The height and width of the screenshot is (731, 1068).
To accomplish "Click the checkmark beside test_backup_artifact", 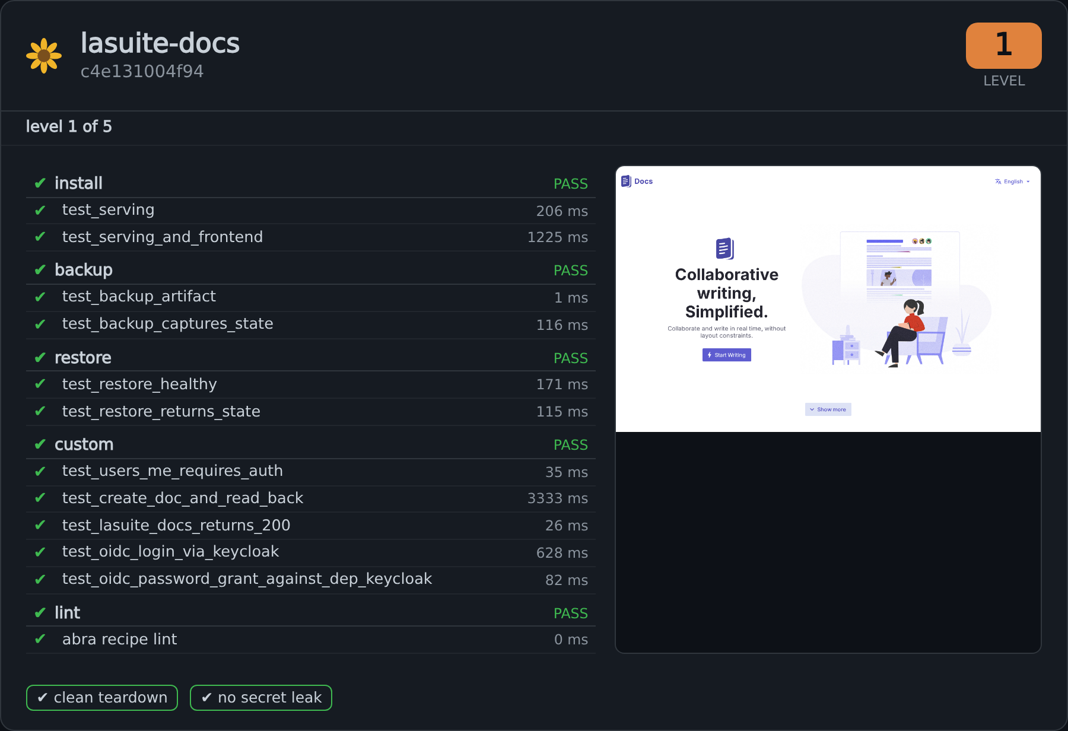I will tap(40, 297).
